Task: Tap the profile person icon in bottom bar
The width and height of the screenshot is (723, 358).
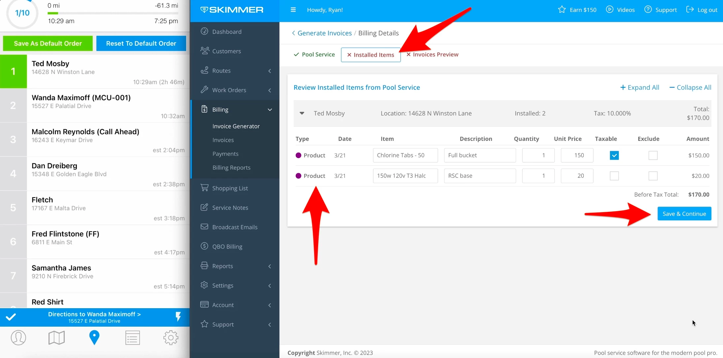Action: (18, 338)
